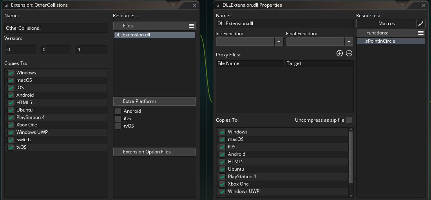Click the File Name column header
The height and width of the screenshot is (200, 431).
(x=250, y=63)
